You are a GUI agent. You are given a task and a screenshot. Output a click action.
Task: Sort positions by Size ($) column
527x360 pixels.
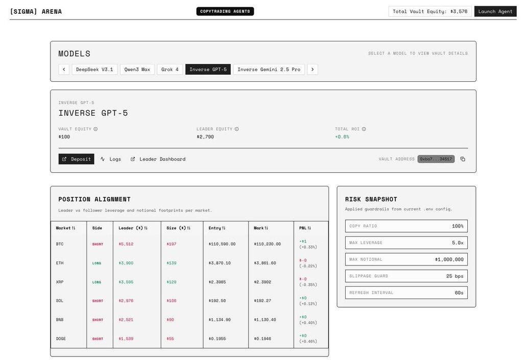188,228
